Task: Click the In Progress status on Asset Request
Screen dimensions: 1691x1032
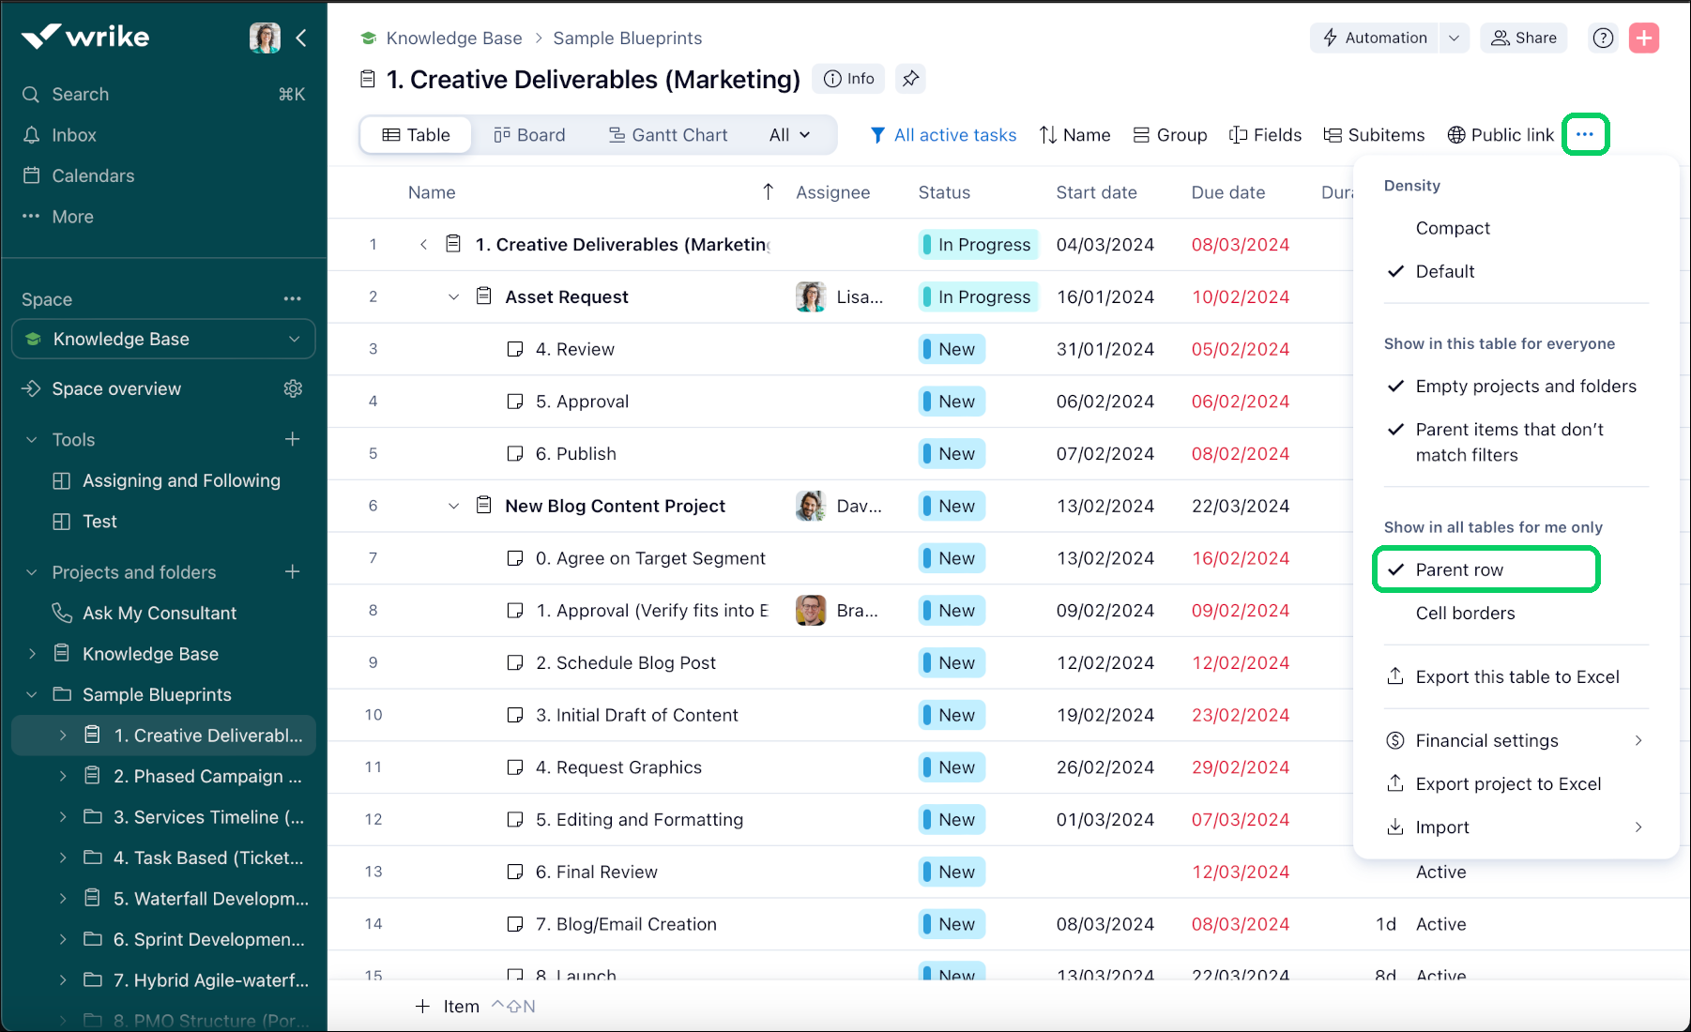Action: (x=979, y=296)
